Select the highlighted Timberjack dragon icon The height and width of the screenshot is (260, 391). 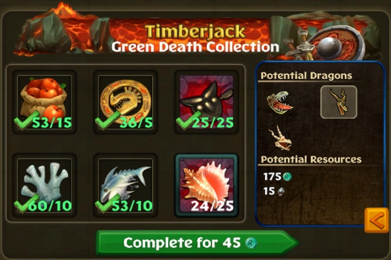[x=339, y=102]
